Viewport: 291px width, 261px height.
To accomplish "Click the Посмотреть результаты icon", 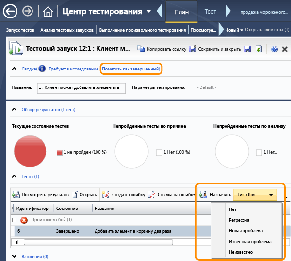I will point(16,194).
